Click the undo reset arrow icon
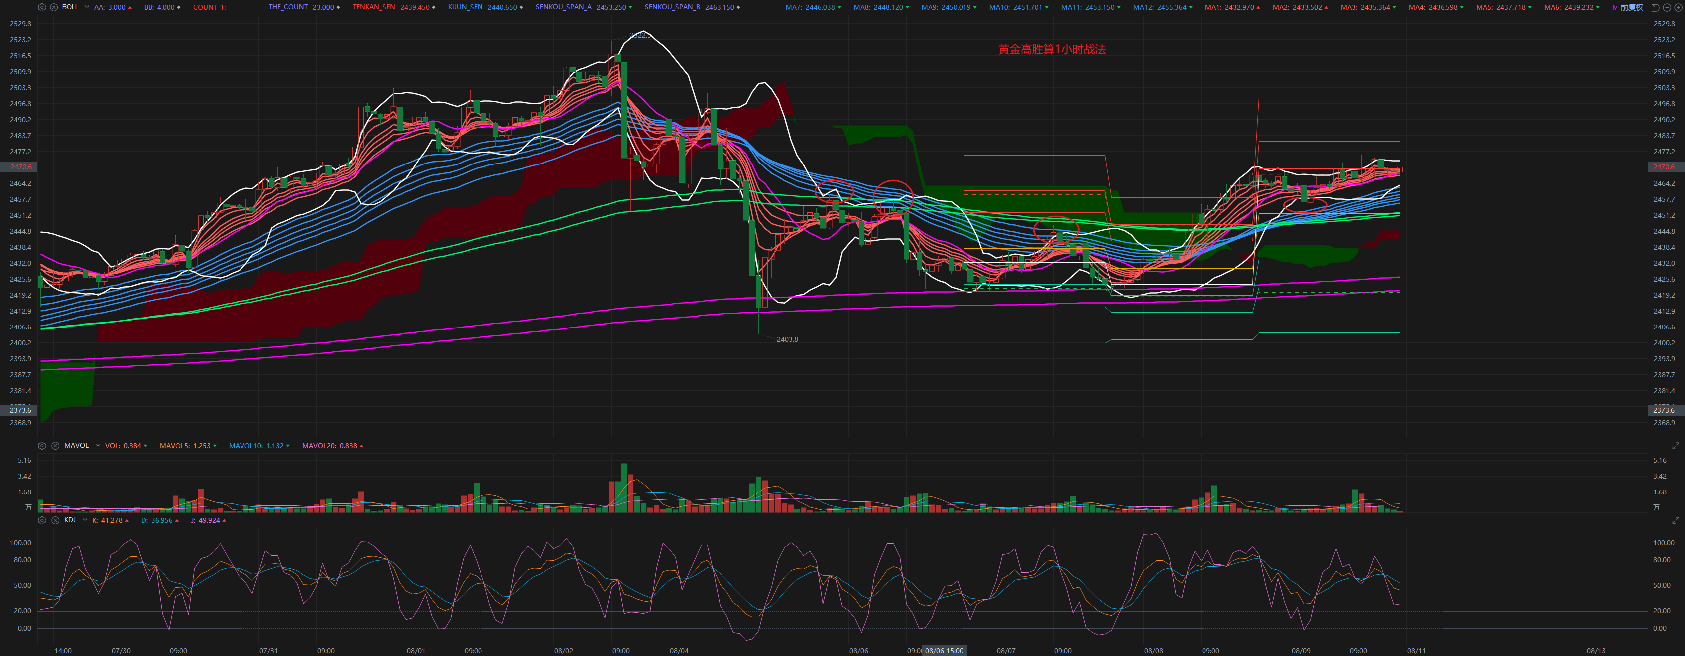 (1655, 8)
